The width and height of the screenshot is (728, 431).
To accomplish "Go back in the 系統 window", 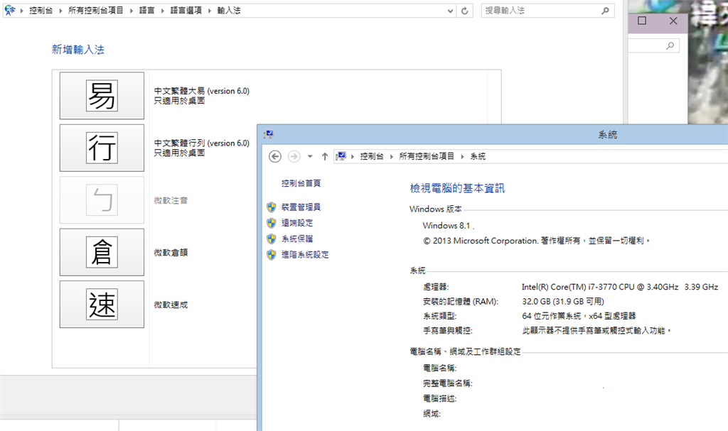I will pyautogui.click(x=275, y=157).
